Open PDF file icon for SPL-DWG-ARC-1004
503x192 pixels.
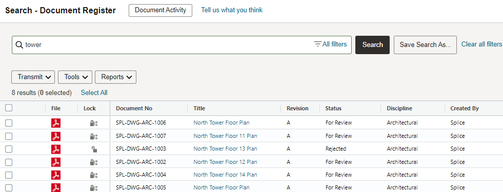(x=56, y=175)
